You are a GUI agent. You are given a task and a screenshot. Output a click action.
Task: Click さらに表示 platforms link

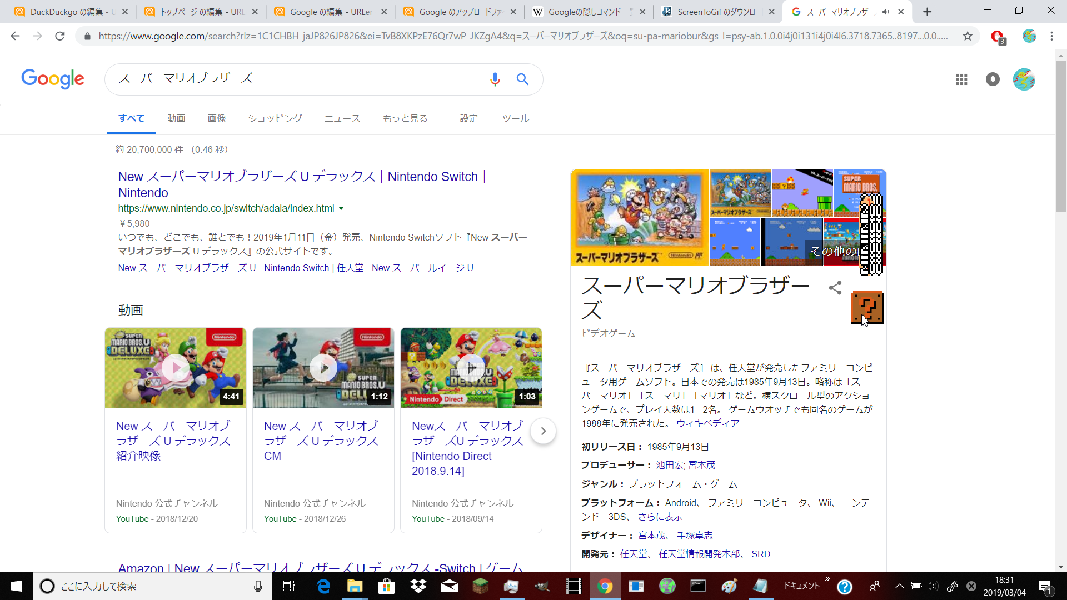tap(660, 517)
